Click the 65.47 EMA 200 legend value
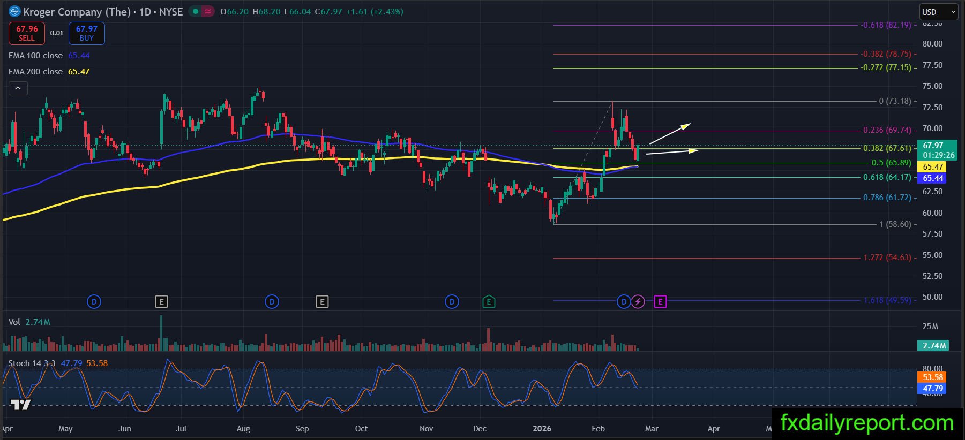The height and width of the screenshot is (440, 965). coord(79,72)
